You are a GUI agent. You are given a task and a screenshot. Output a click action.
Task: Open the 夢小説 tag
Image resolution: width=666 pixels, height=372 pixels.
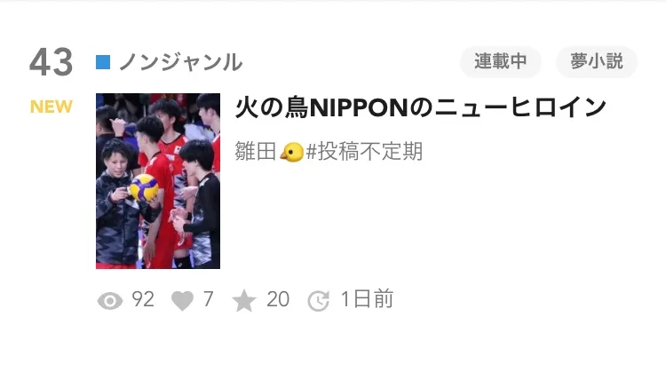coord(597,61)
